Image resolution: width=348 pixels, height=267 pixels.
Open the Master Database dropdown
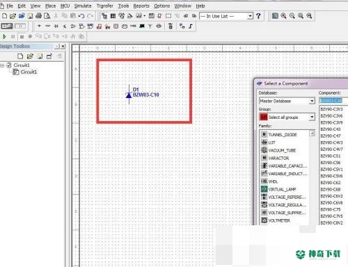pos(312,101)
